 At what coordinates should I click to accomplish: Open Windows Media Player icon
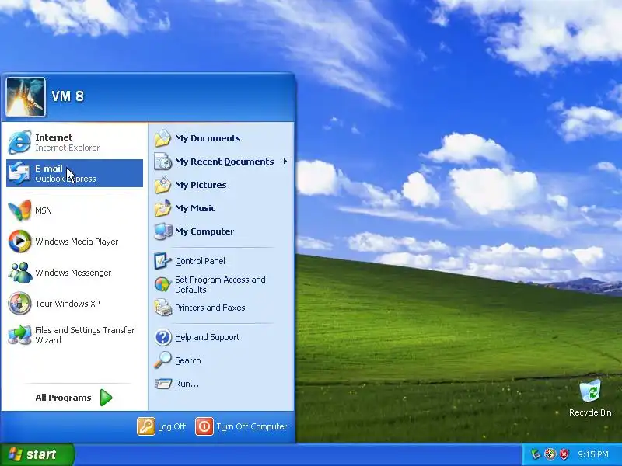point(19,242)
